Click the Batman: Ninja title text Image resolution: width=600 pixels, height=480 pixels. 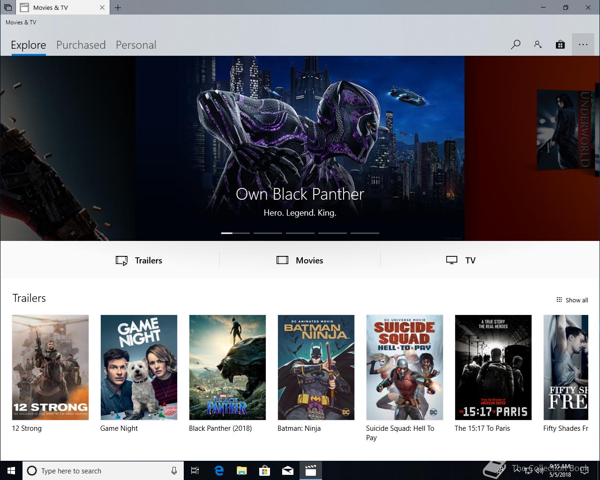pyautogui.click(x=299, y=428)
